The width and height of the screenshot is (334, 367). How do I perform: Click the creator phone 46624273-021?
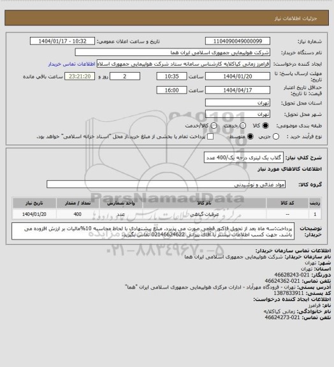282,317
